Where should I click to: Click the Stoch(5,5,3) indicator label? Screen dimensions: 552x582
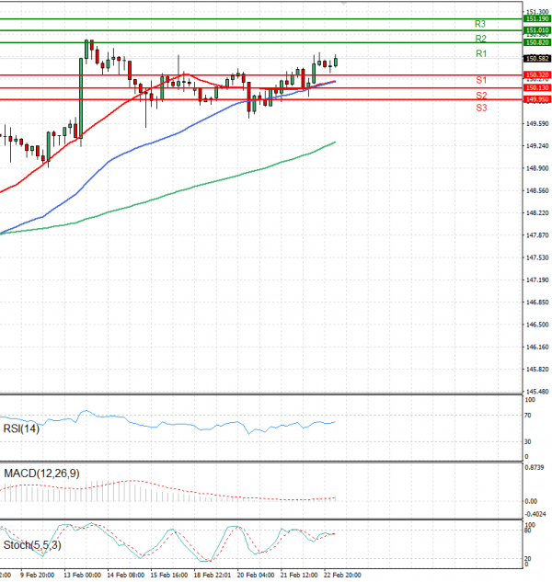(32, 545)
